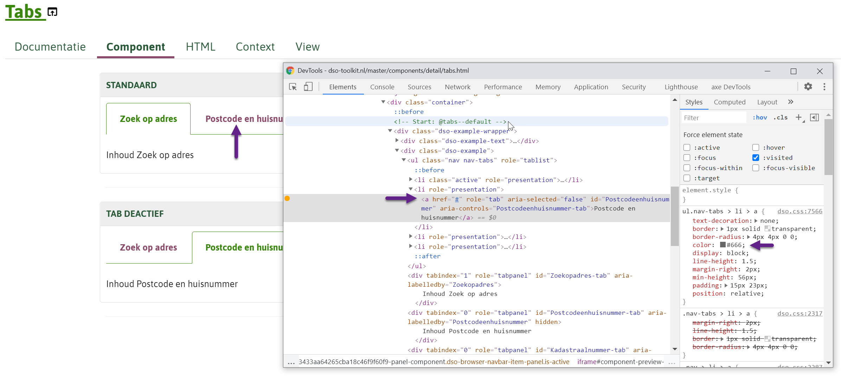Add new style rule plus icon
The image size is (841, 376).
pos(799,117)
